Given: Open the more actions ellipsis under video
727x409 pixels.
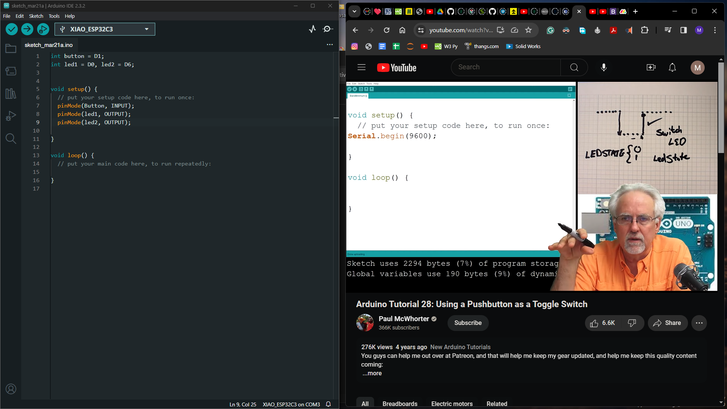Looking at the screenshot, I should (699, 323).
